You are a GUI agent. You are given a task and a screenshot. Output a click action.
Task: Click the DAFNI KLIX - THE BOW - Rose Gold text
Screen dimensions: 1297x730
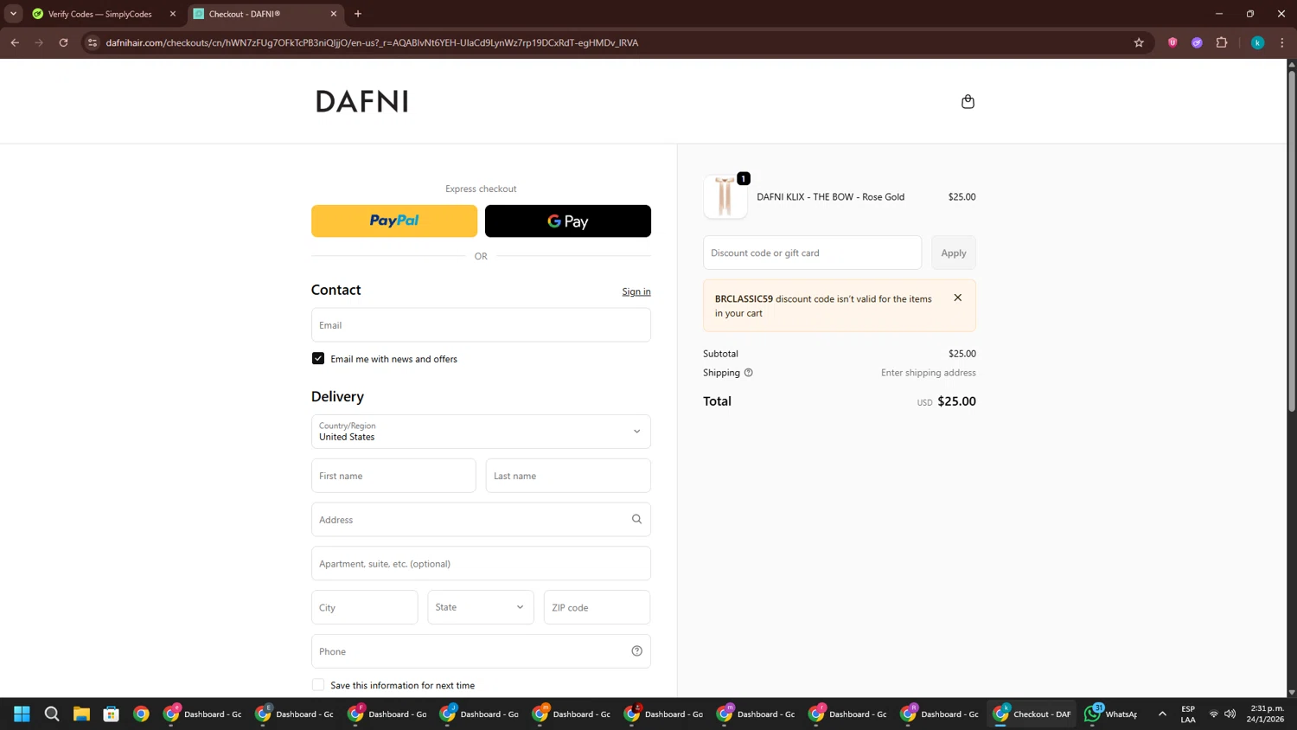[830, 196]
